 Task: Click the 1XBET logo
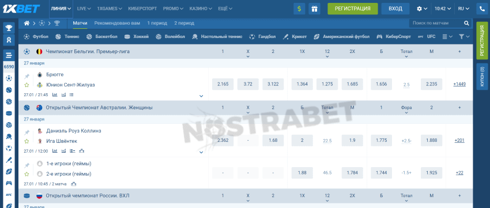click(x=21, y=9)
